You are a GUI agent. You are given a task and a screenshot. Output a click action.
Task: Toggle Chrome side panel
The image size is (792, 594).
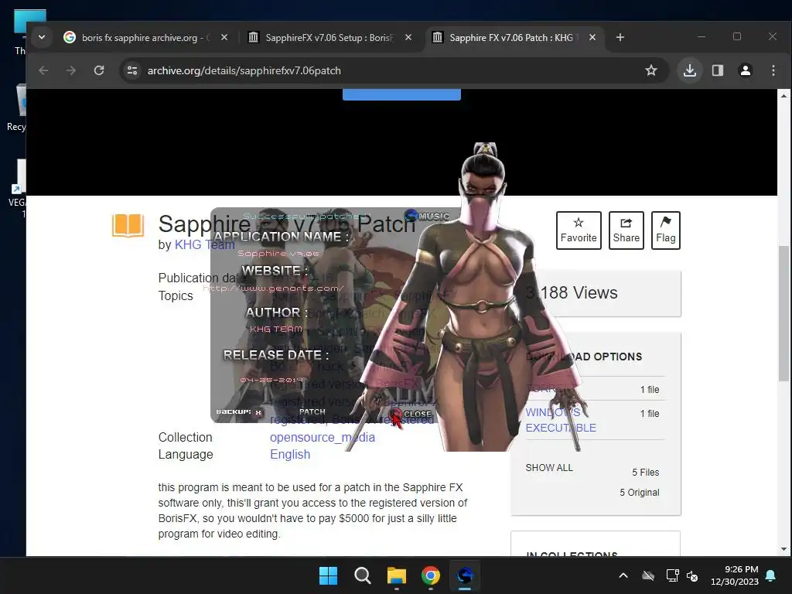click(x=718, y=70)
